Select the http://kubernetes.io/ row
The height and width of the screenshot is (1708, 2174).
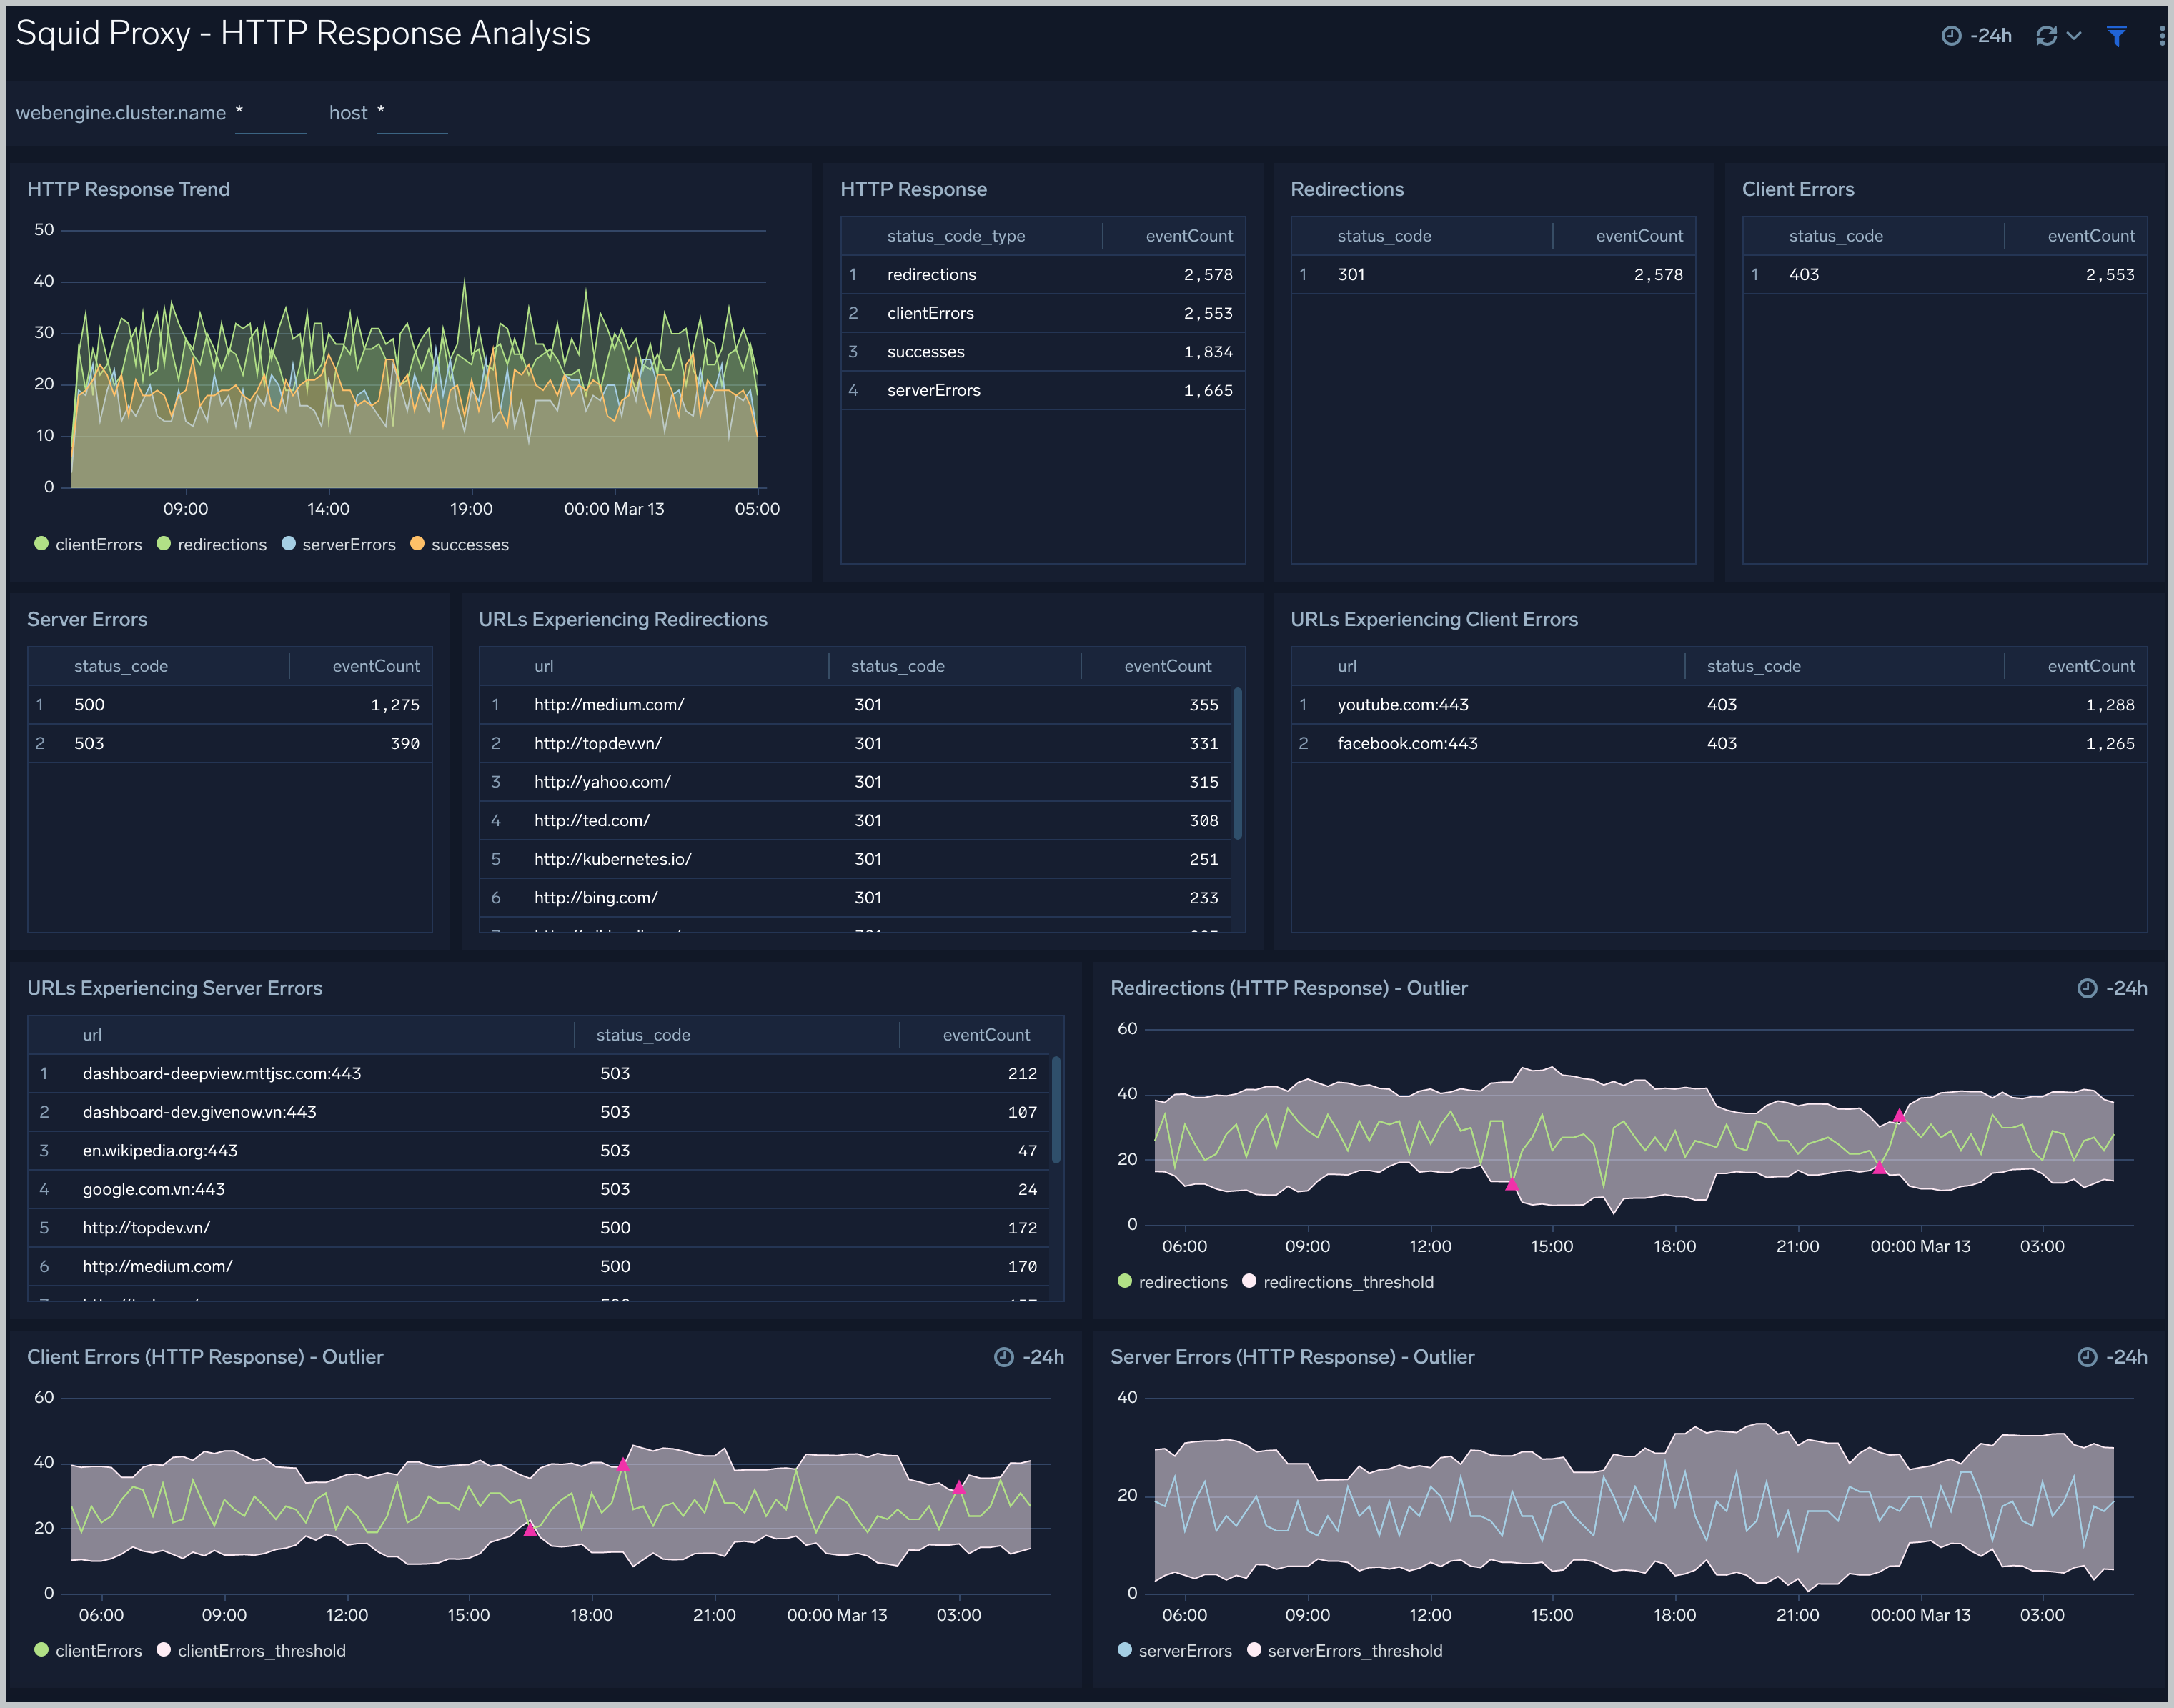tap(856, 860)
